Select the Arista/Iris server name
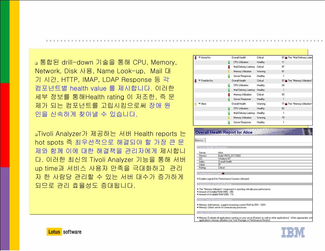The image size is (325, 251). [x=206, y=58]
